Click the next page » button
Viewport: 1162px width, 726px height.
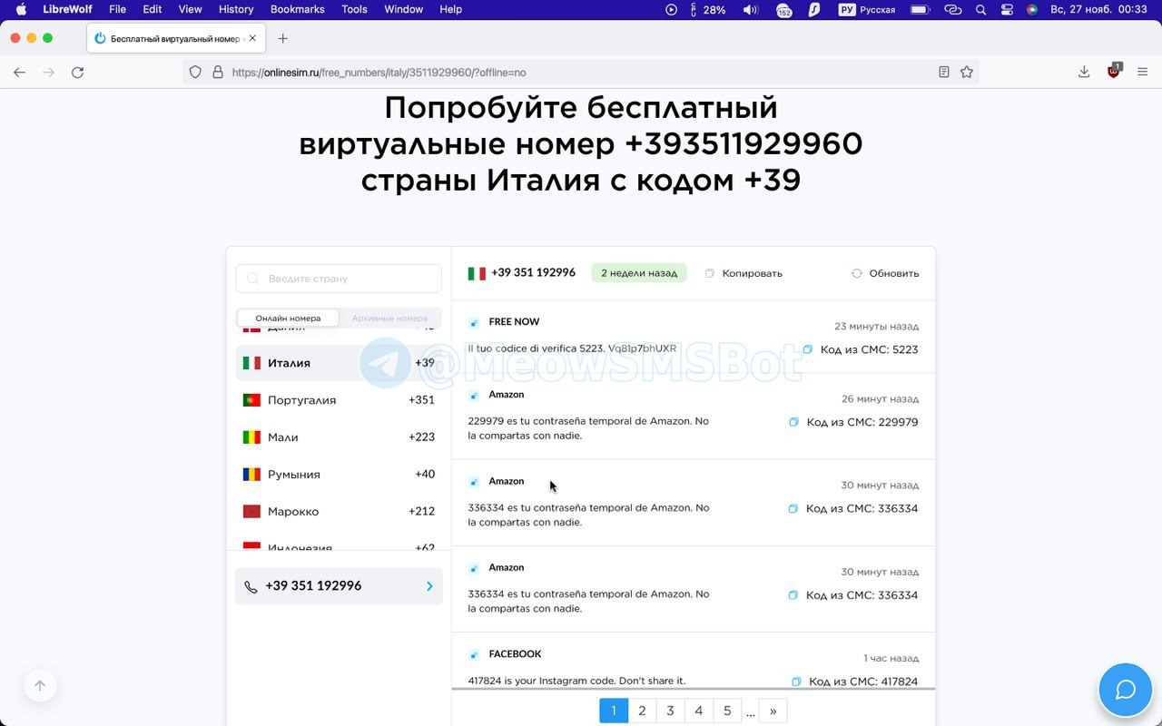click(x=773, y=711)
